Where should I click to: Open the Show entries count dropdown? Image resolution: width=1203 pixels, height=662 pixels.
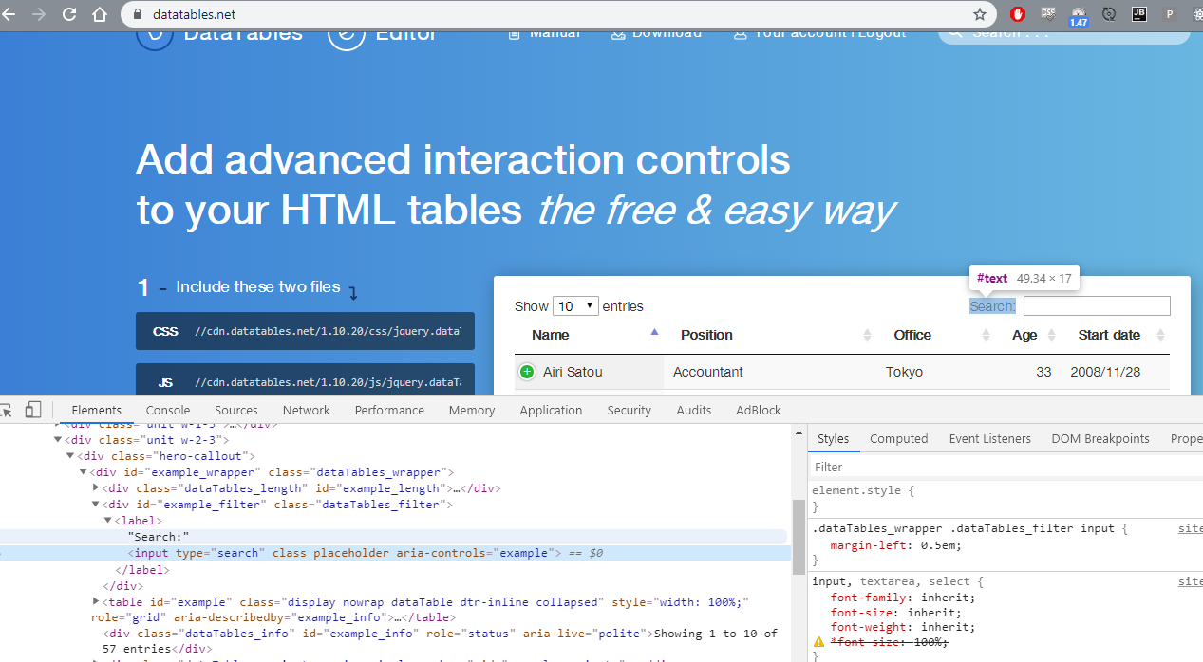click(575, 306)
